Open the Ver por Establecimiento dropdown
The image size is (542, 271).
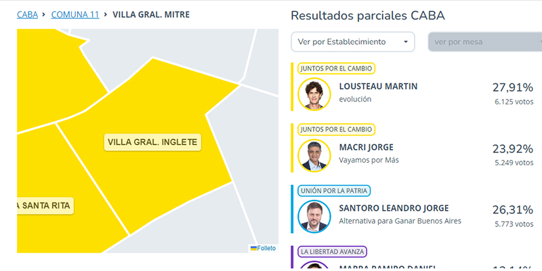352,42
